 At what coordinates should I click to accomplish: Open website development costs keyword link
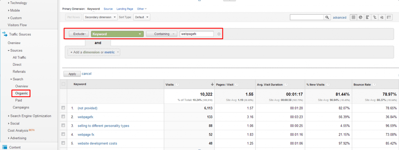tap(97, 143)
